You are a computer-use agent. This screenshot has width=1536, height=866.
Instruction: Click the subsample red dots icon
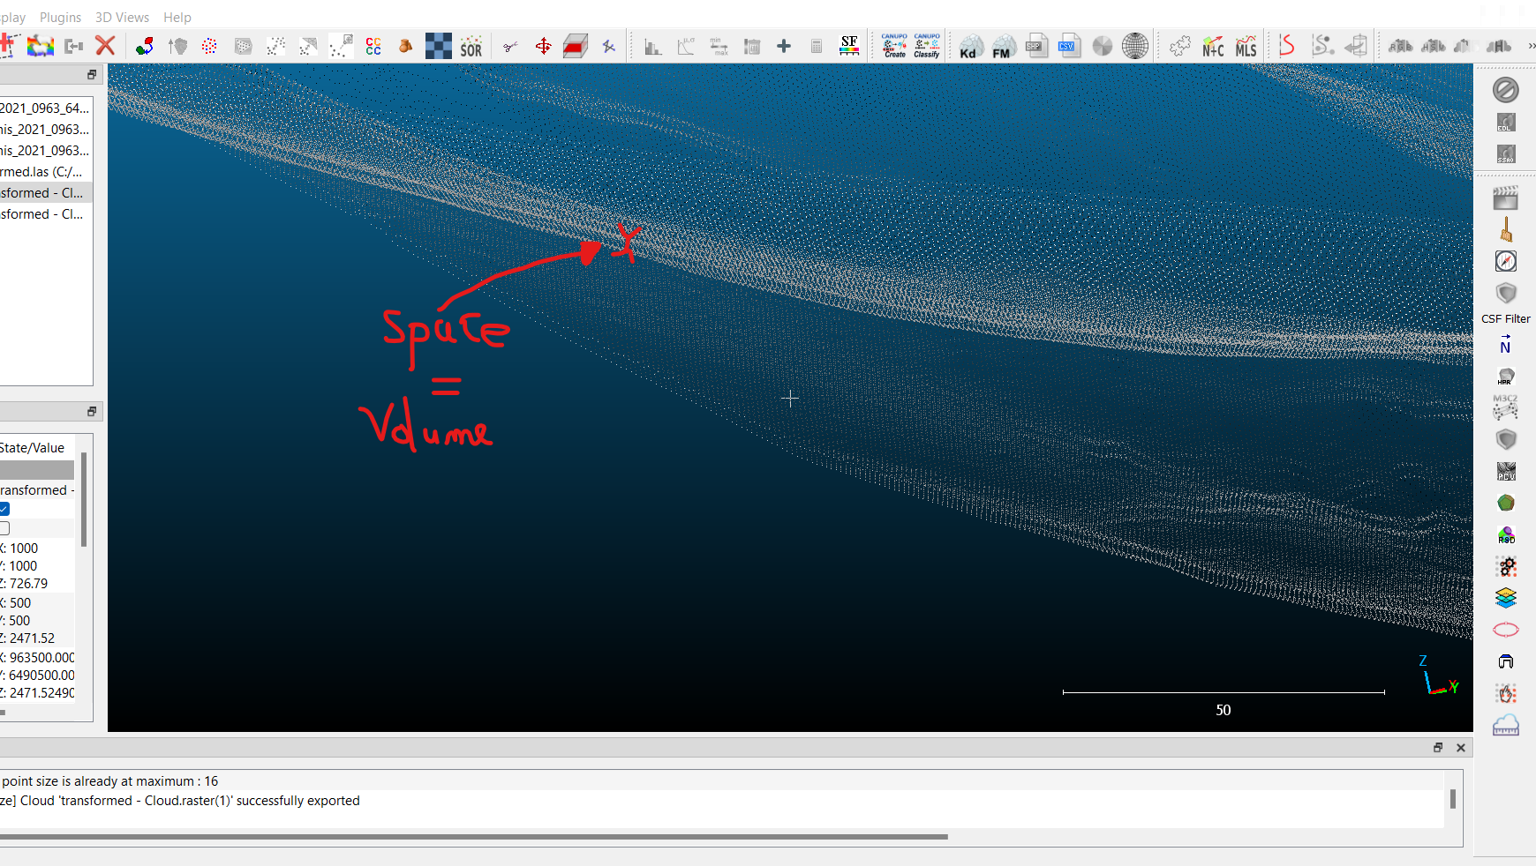pyautogui.click(x=209, y=46)
